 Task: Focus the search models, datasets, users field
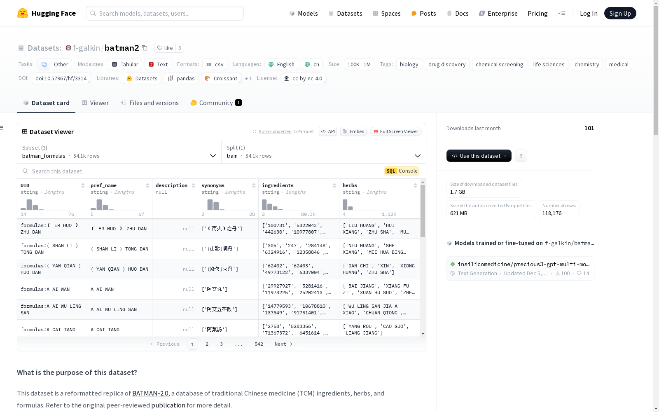pos(165,13)
